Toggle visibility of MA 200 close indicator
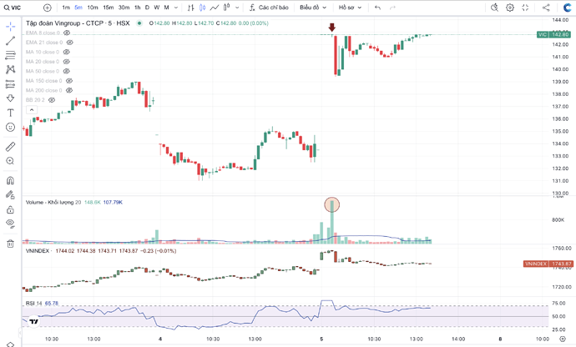576x347 pixels. click(x=69, y=90)
